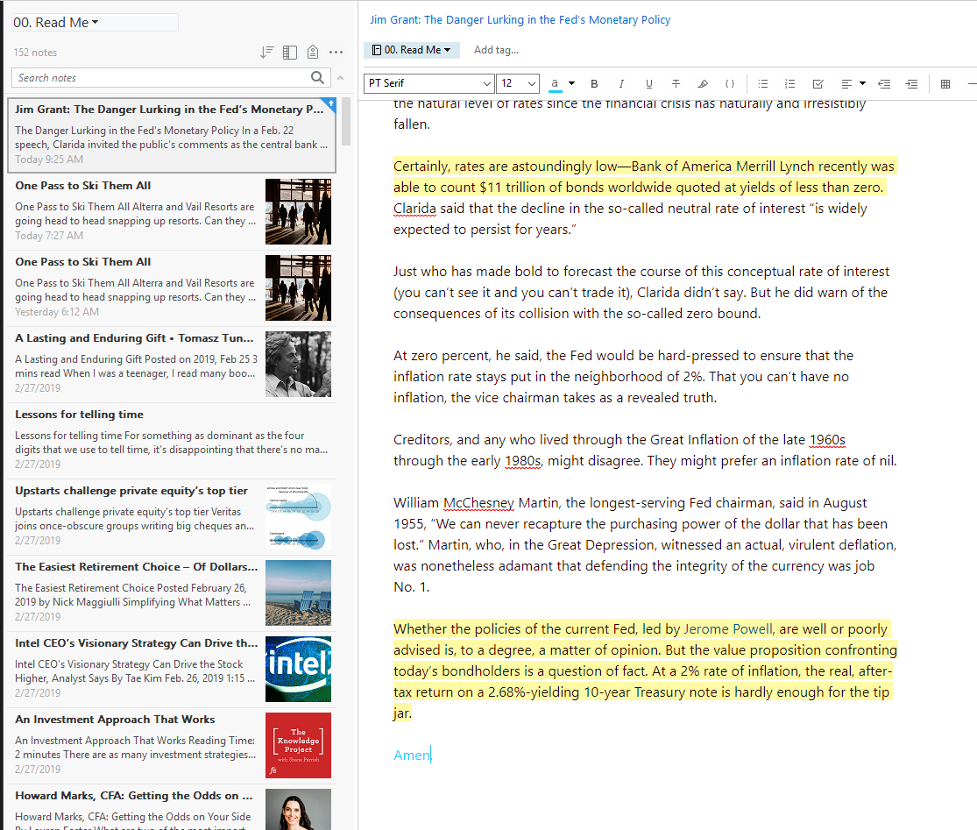Insert a table

pos(945,83)
